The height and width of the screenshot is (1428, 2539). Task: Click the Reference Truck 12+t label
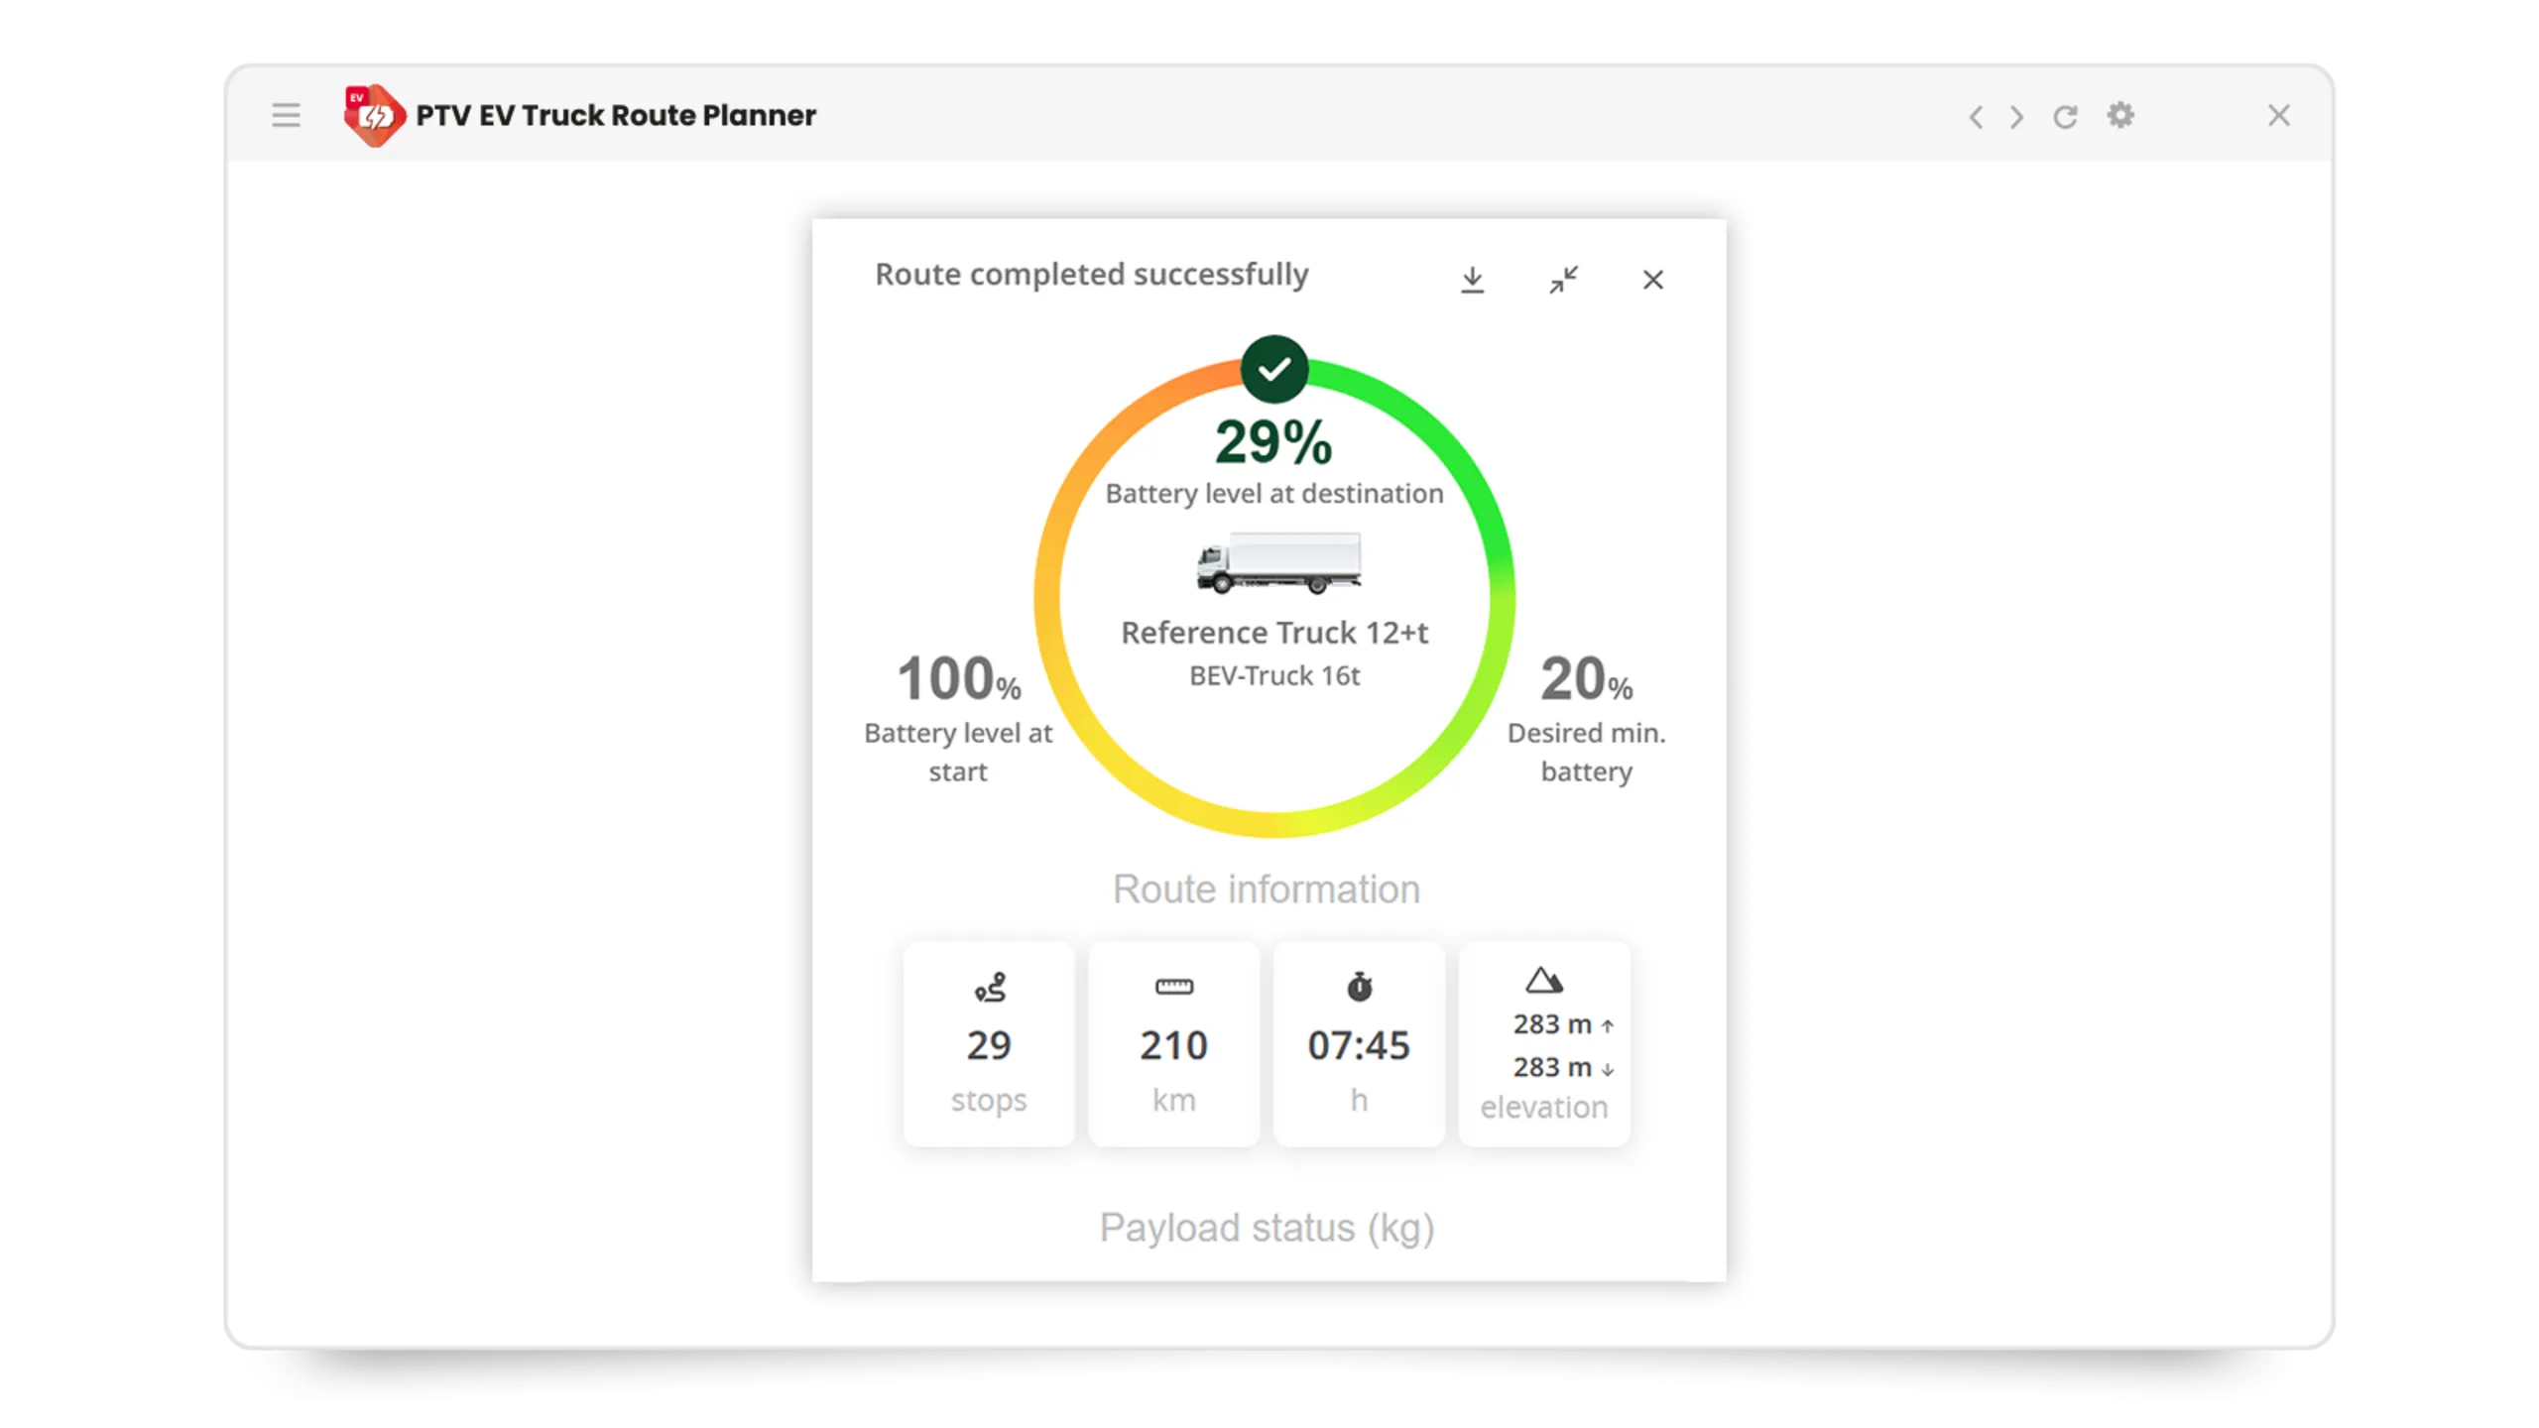1274,633
